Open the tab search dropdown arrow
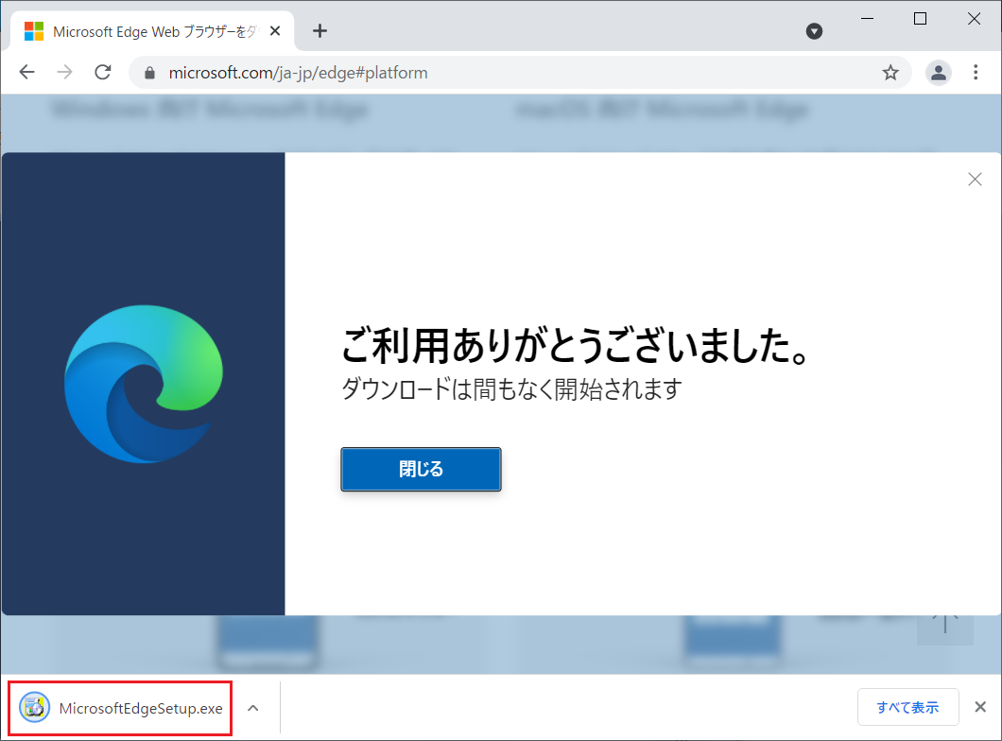 pyautogui.click(x=814, y=31)
